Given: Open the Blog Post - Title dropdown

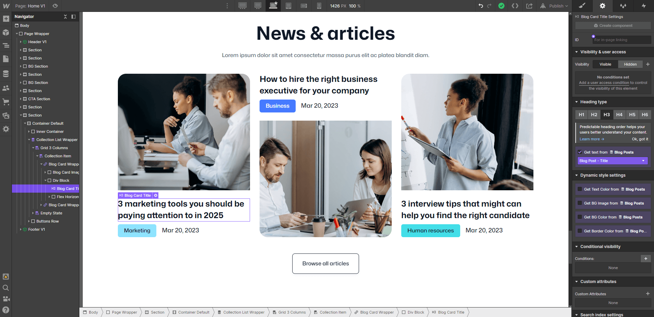Looking at the screenshot, I should (x=612, y=160).
